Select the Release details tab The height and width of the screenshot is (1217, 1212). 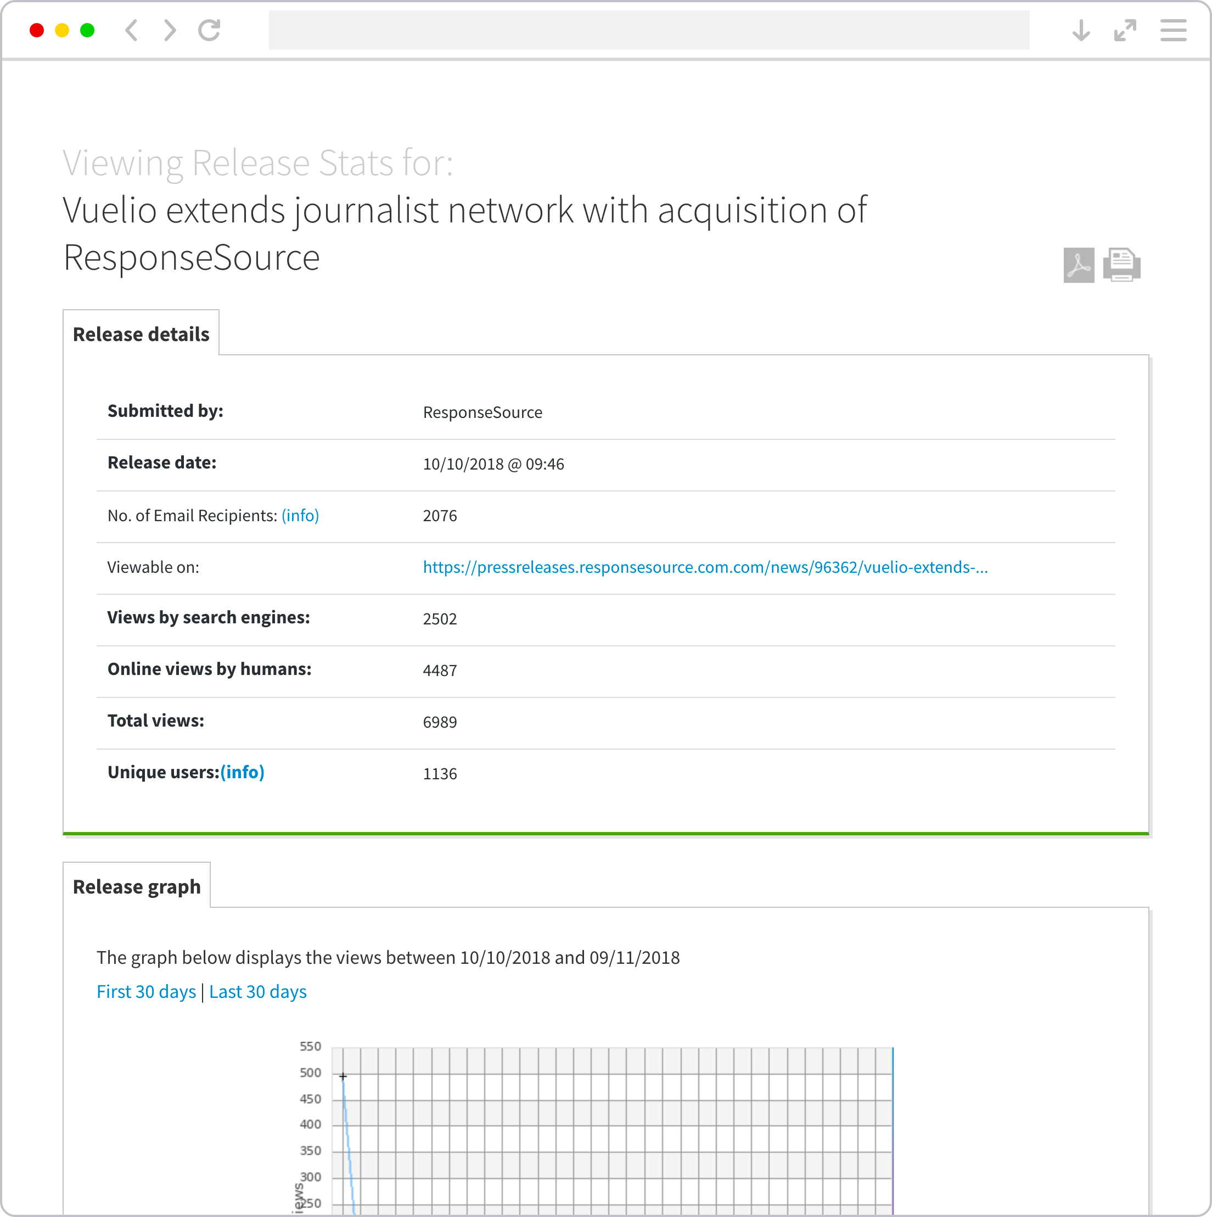(141, 334)
